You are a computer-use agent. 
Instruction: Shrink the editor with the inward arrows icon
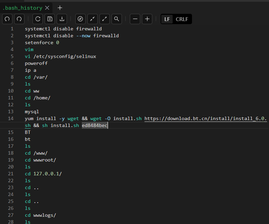point(93,19)
